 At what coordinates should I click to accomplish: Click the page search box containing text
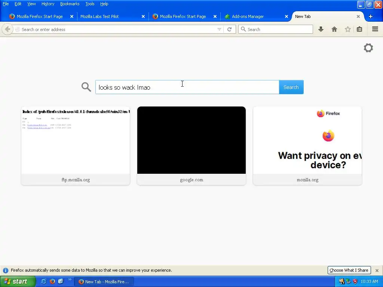coord(187,87)
